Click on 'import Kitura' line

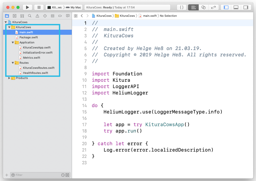point(111,80)
